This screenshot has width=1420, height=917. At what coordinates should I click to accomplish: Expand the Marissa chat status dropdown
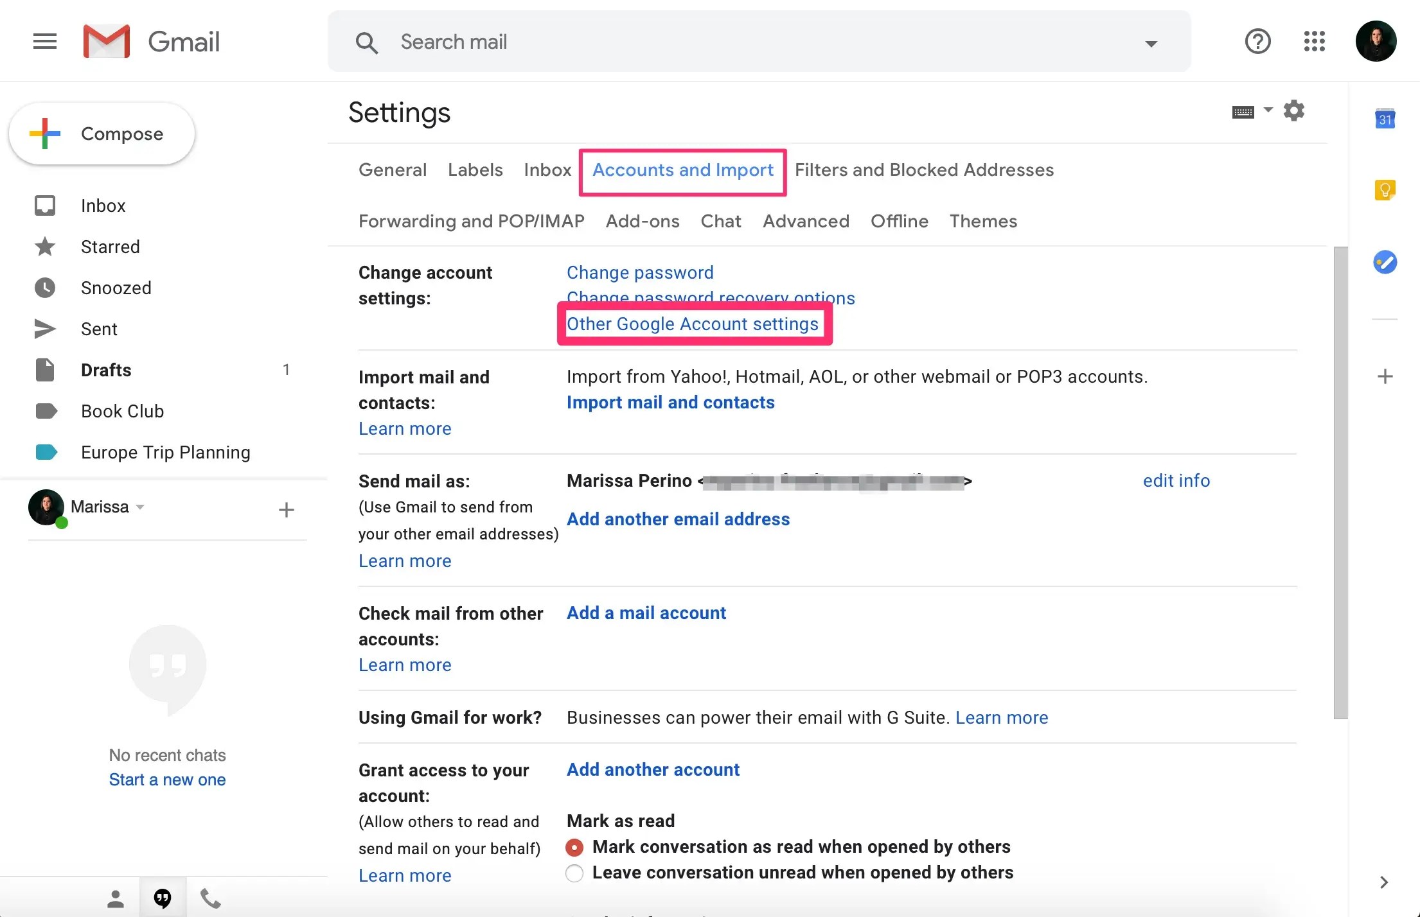tap(140, 507)
